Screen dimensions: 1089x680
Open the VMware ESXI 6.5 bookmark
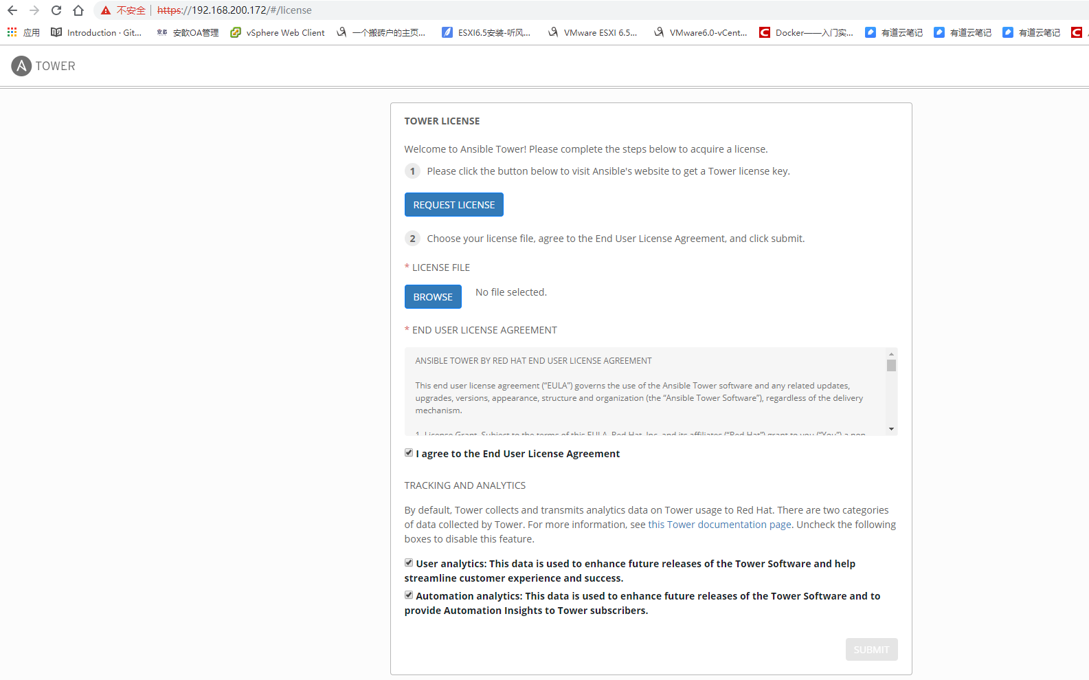pyautogui.click(x=593, y=32)
